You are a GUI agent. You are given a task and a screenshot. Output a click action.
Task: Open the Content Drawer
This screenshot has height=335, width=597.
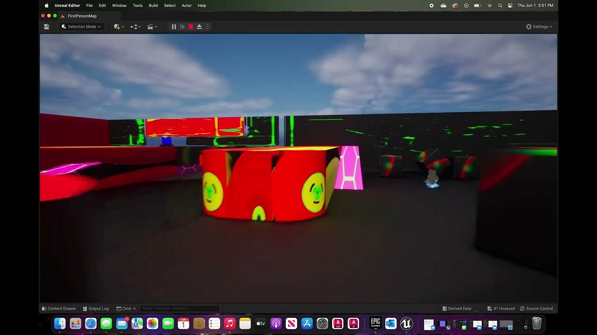[x=59, y=308]
